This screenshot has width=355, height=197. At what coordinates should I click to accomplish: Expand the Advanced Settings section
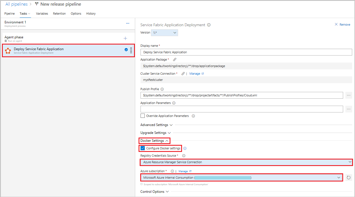click(x=154, y=125)
